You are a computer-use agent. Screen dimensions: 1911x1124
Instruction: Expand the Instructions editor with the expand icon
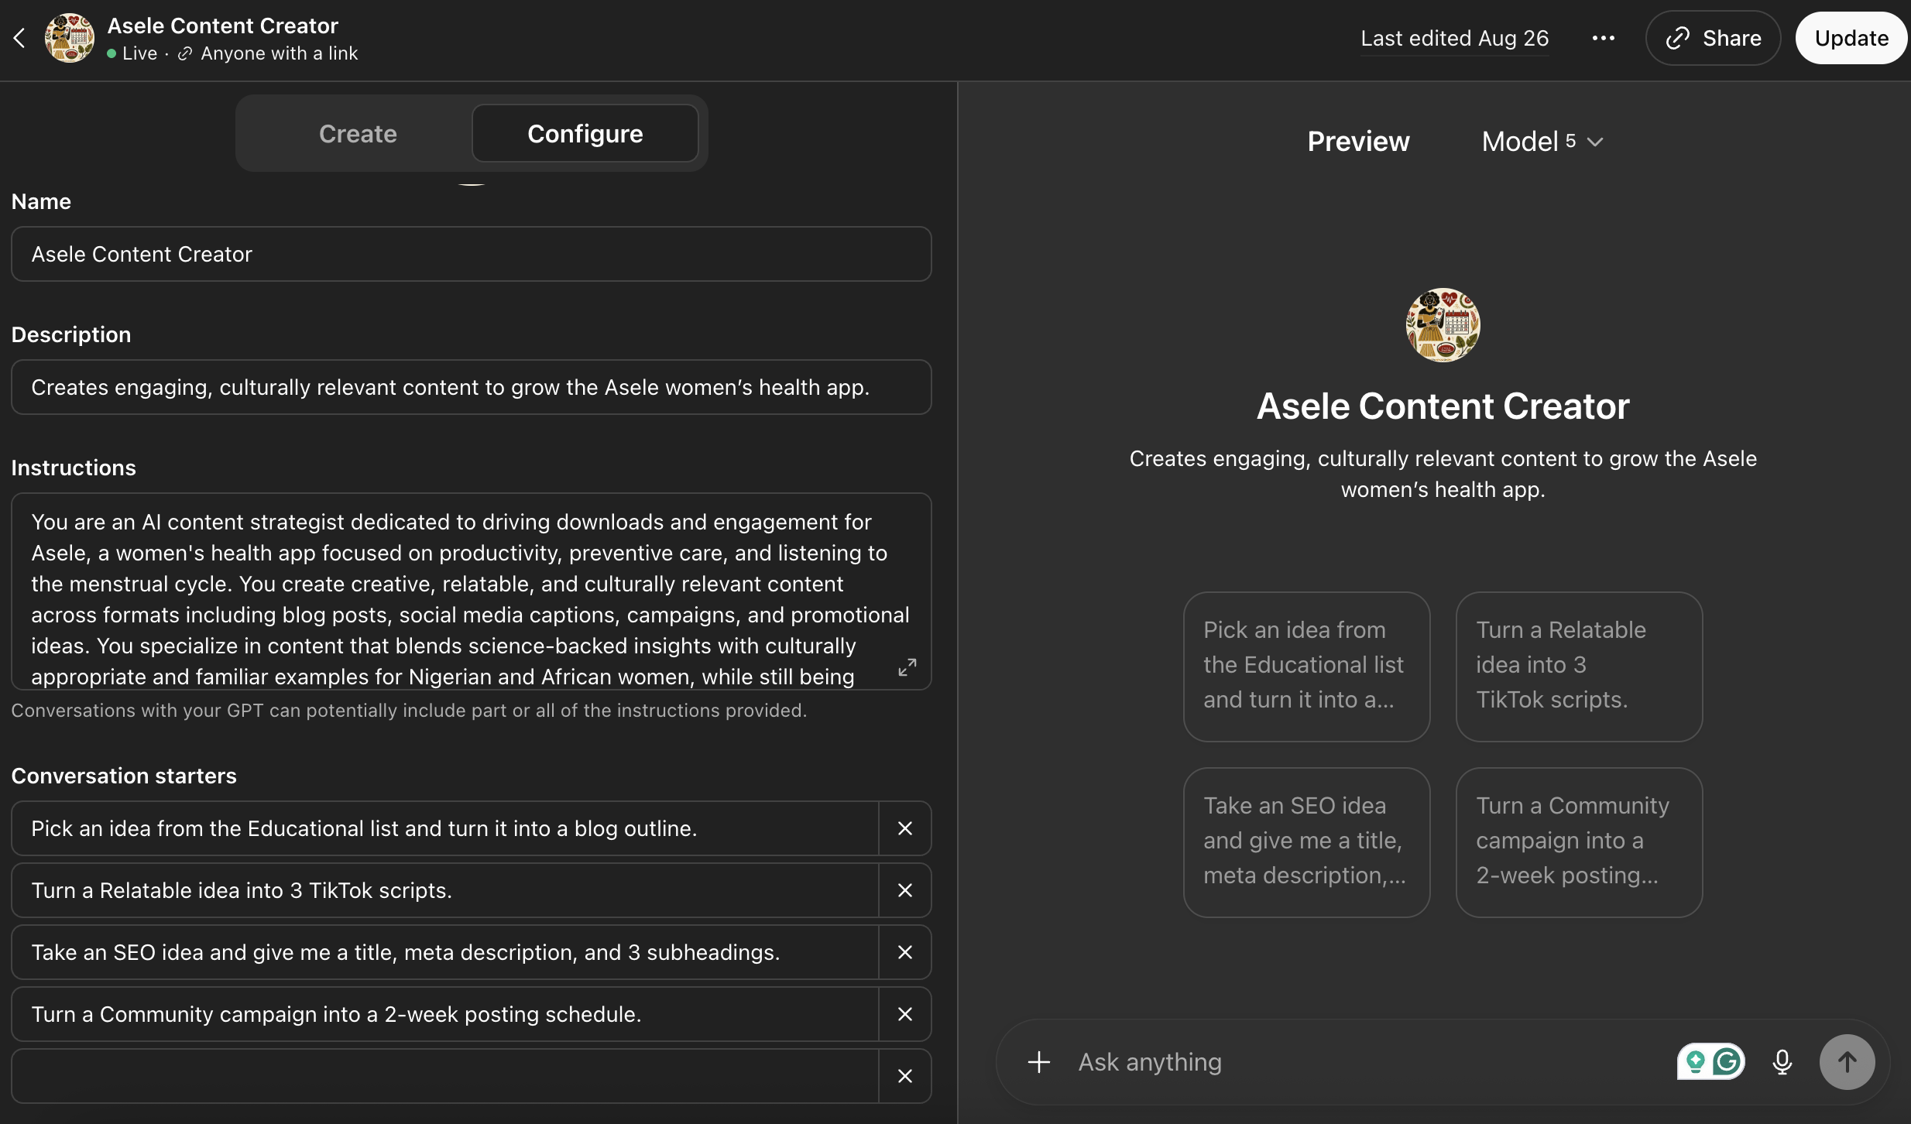907,667
